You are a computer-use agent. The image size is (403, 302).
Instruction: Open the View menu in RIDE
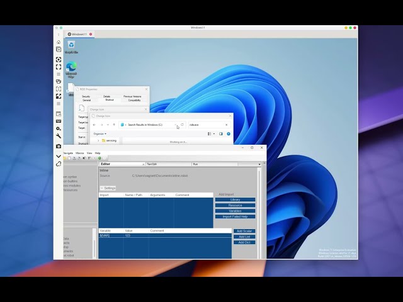point(89,153)
